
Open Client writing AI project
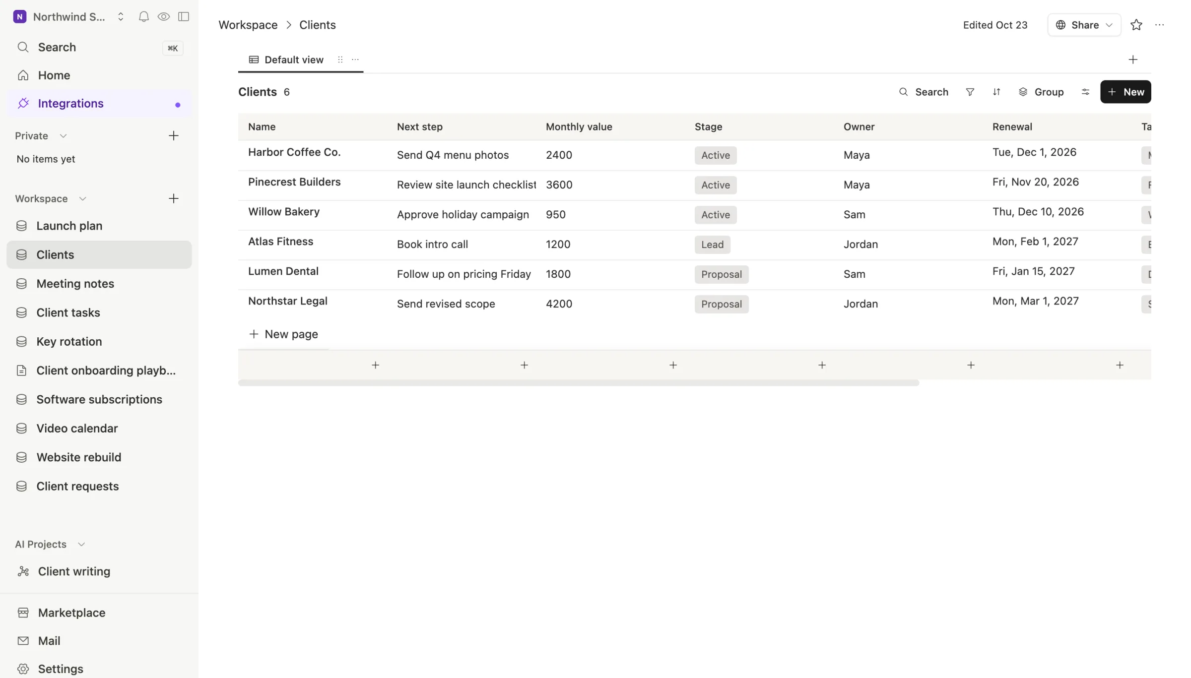point(99,571)
